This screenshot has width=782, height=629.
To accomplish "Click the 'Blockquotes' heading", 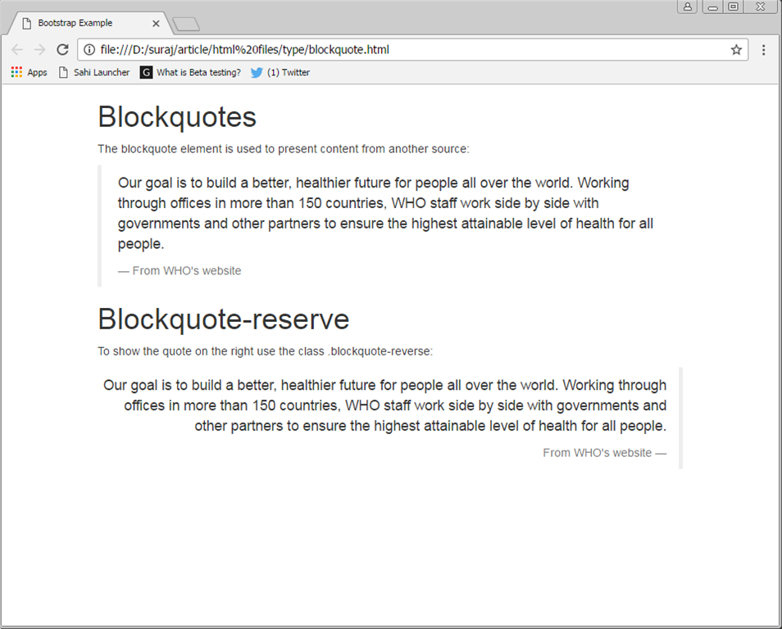I will click(177, 117).
